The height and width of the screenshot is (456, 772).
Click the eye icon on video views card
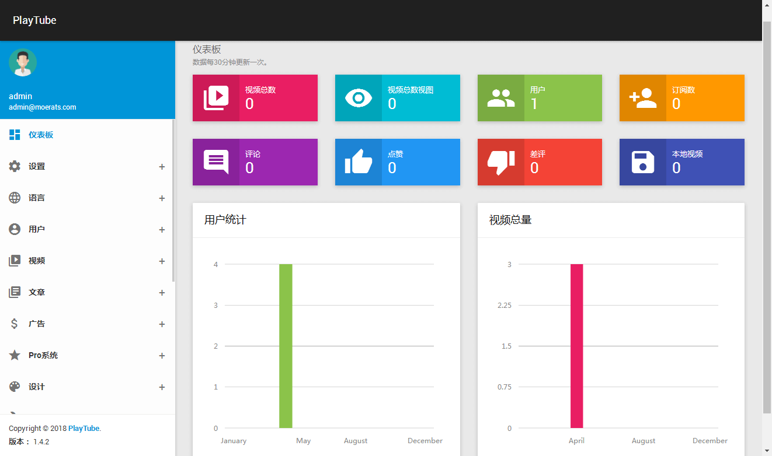pyautogui.click(x=358, y=98)
